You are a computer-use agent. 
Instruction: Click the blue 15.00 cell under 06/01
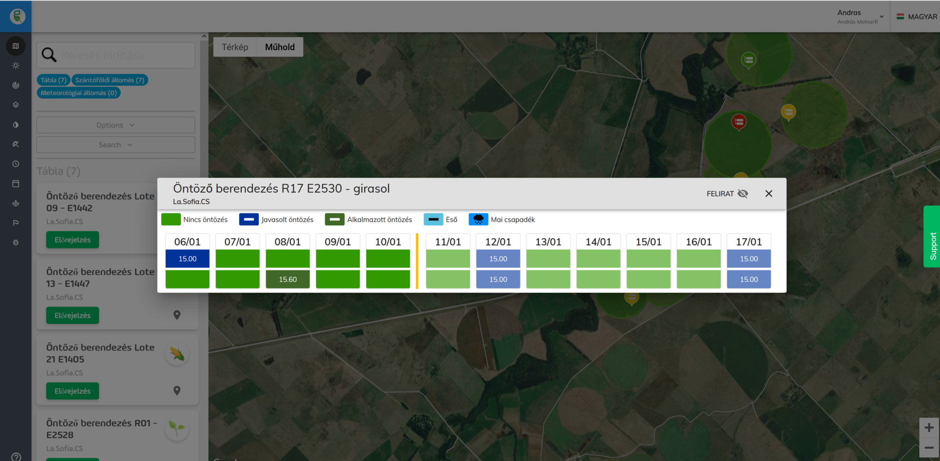pyautogui.click(x=187, y=259)
